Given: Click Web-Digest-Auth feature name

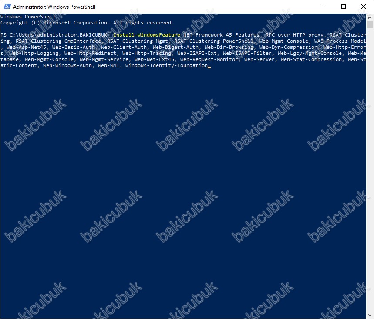Looking at the screenshot, I should click(x=175, y=47).
